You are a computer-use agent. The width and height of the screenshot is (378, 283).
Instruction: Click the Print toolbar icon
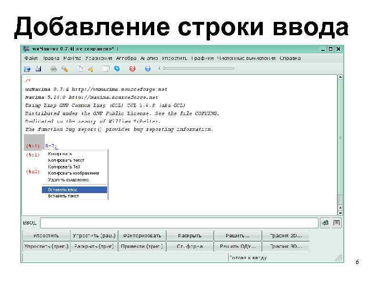(53, 69)
